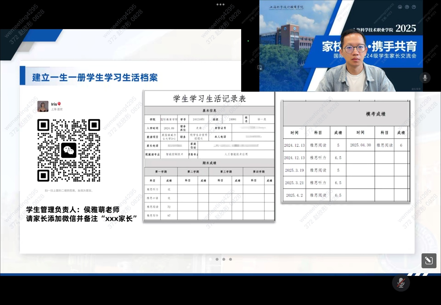This screenshot has width=441, height=305.
Task: Click leftmost circular icon in video's top-right corner
Action: (x=400, y=7)
